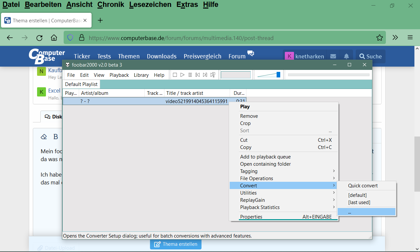Expand the Playback Statistics submenu
The width and height of the screenshot is (420, 252).
pyautogui.click(x=283, y=207)
